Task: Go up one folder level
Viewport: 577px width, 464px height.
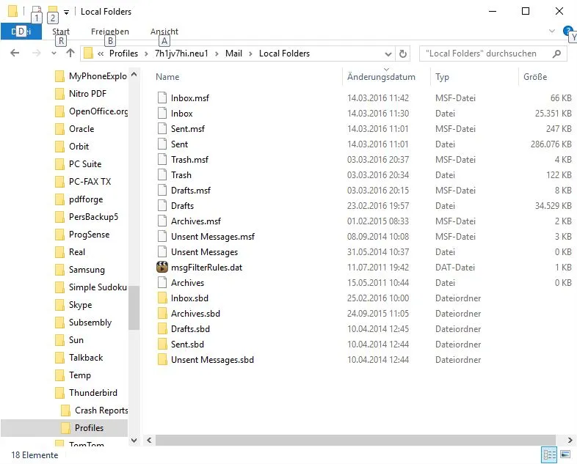Action: (70, 54)
